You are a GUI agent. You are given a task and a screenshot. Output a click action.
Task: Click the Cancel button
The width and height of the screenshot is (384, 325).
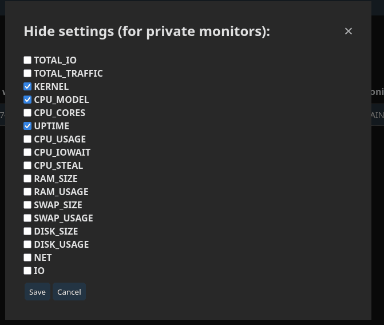coord(69,292)
